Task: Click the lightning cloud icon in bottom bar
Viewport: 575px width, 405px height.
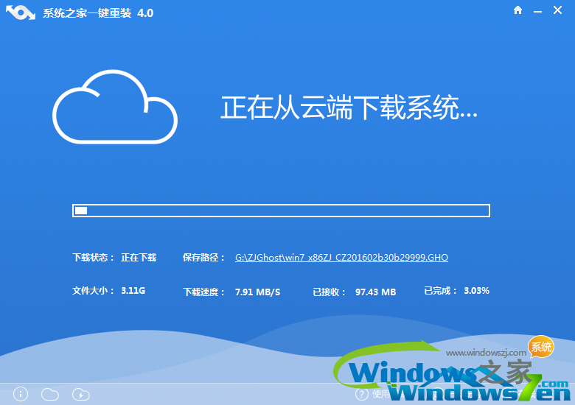Action: (x=81, y=394)
